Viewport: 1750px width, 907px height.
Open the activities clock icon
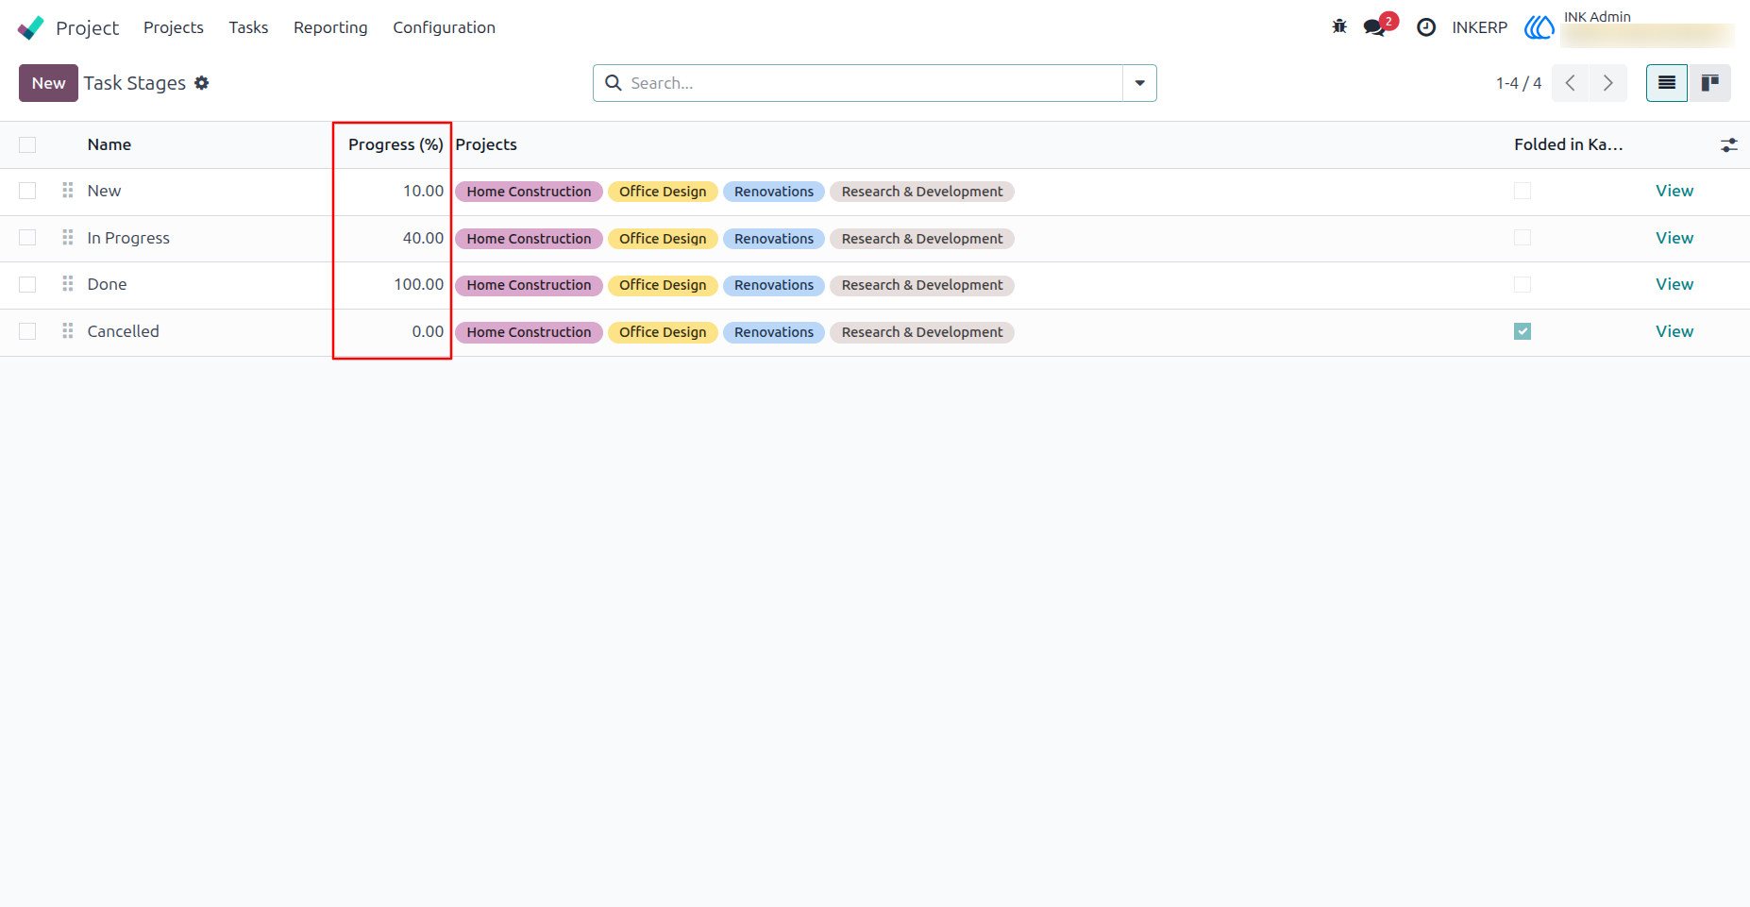coord(1426,27)
